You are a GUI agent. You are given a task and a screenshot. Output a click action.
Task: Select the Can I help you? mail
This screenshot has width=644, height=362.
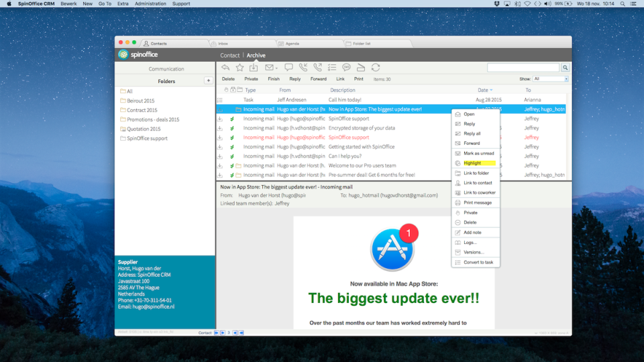pos(391,156)
